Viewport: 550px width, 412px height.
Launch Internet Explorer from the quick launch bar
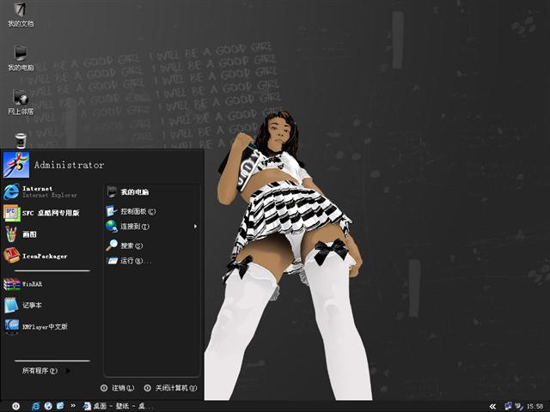[36, 406]
